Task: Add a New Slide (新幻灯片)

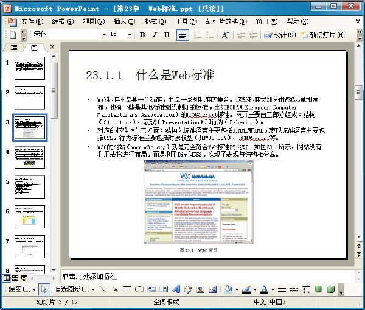Action: pos(322,35)
